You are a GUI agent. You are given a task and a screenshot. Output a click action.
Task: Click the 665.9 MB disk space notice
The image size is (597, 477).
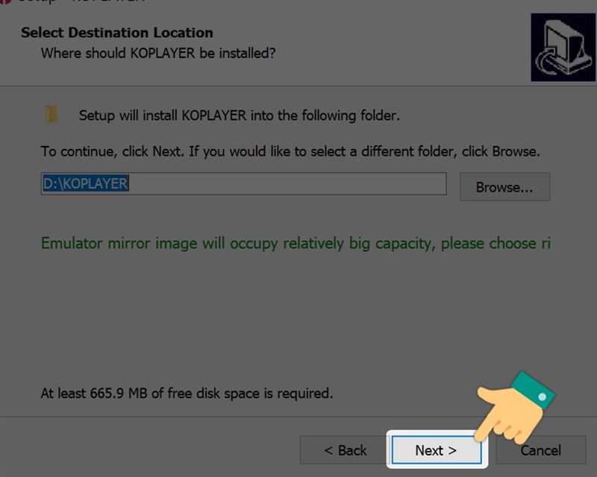(x=187, y=393)
